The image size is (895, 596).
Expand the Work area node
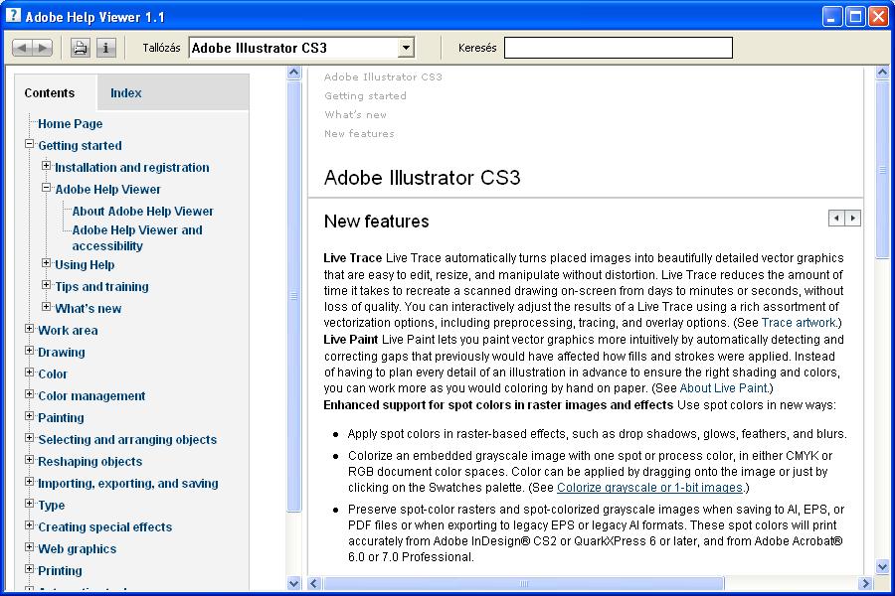coord(30,329)
